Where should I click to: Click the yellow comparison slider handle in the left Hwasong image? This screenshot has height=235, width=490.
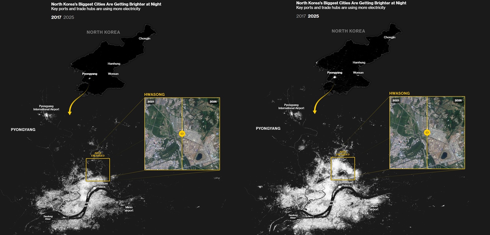[182, 134]
